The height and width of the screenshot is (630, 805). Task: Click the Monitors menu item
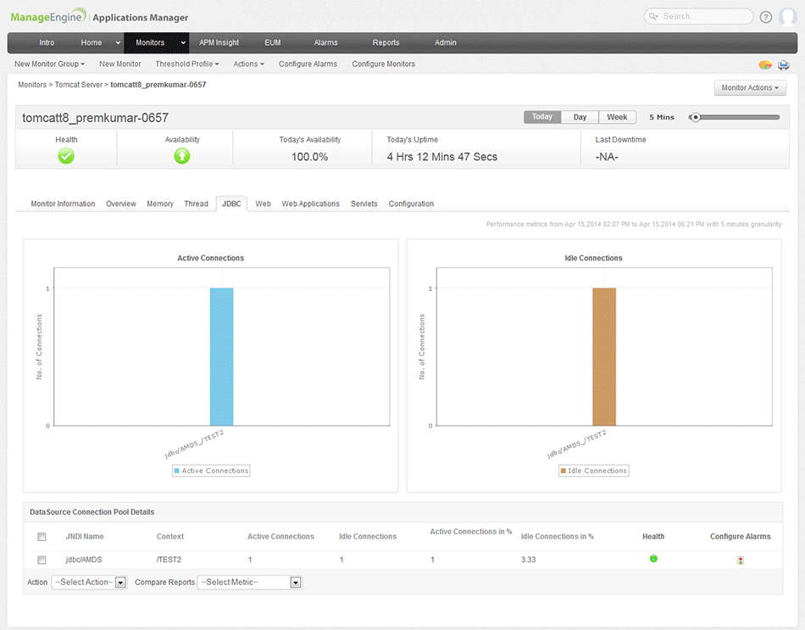(150, 42)
